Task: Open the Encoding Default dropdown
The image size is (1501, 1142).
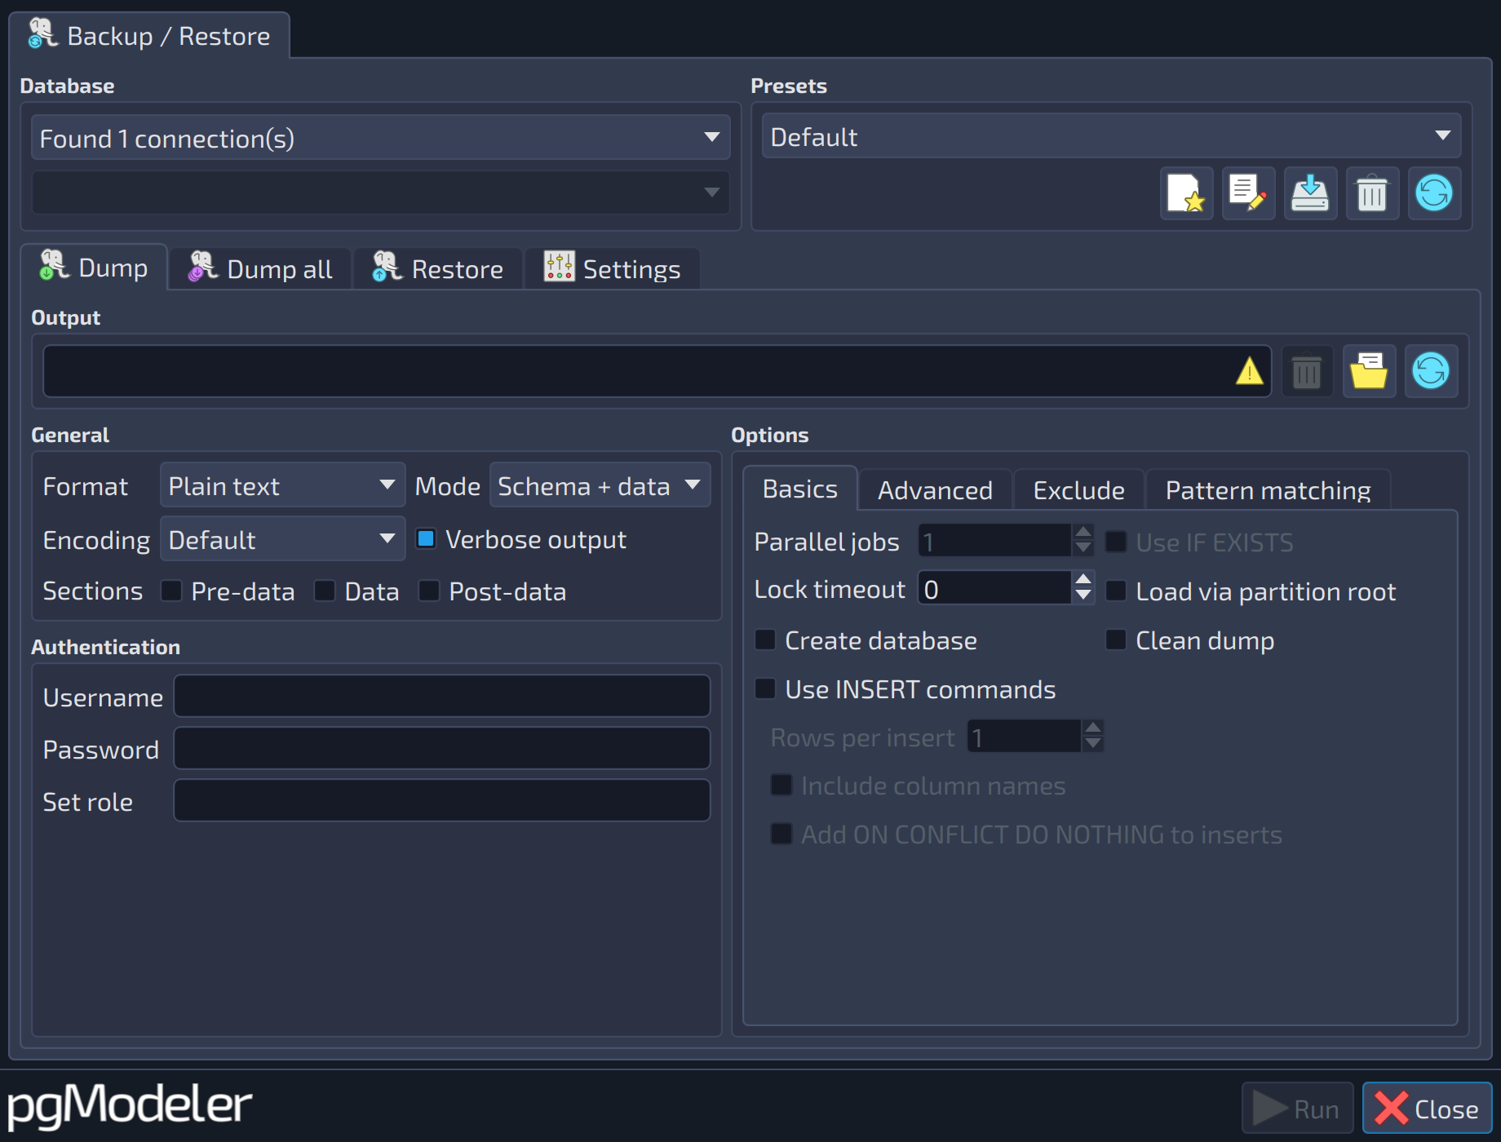Action: [282, 539]
